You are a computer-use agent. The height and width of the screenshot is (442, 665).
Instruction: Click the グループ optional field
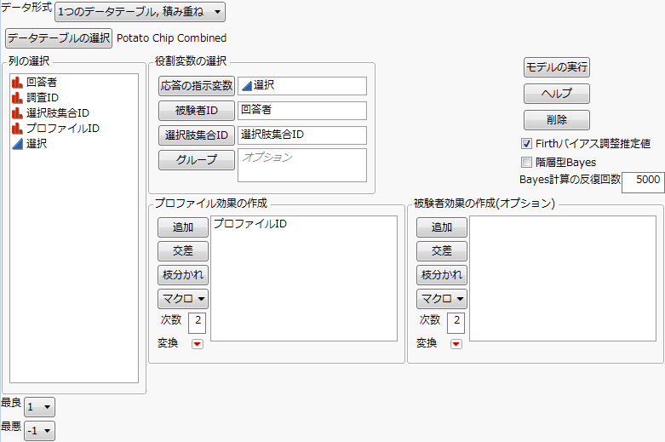(x=301, y=165)
